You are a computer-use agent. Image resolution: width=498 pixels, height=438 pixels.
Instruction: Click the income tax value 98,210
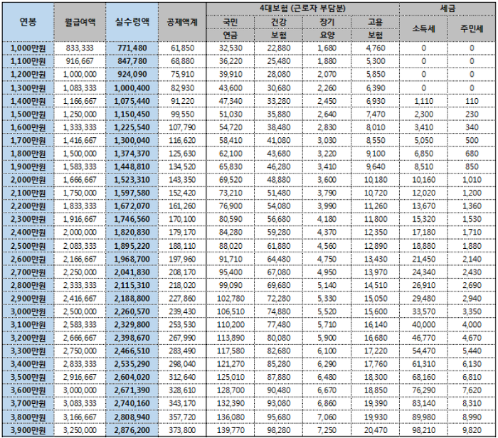pos(424,431)
